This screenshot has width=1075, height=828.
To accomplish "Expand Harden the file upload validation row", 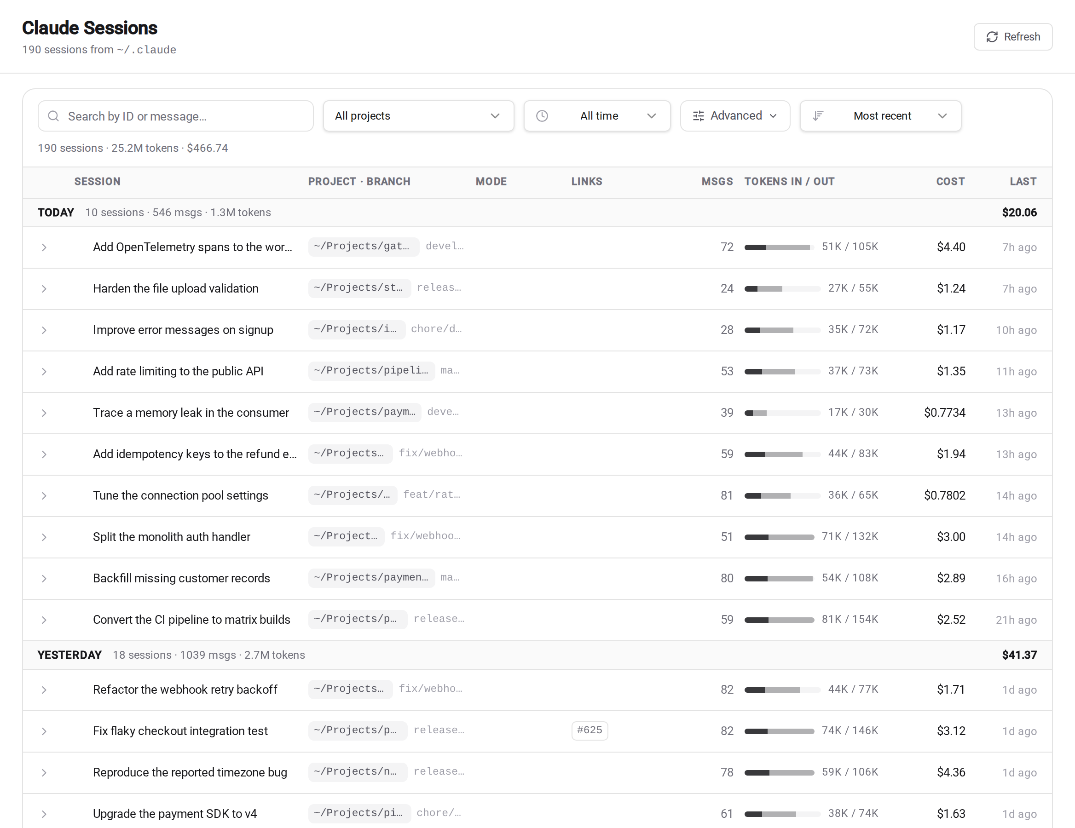I will pos(44,289).
